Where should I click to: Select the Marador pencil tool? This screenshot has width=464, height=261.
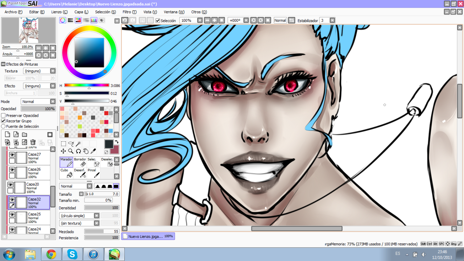click(x=66, y=162)
